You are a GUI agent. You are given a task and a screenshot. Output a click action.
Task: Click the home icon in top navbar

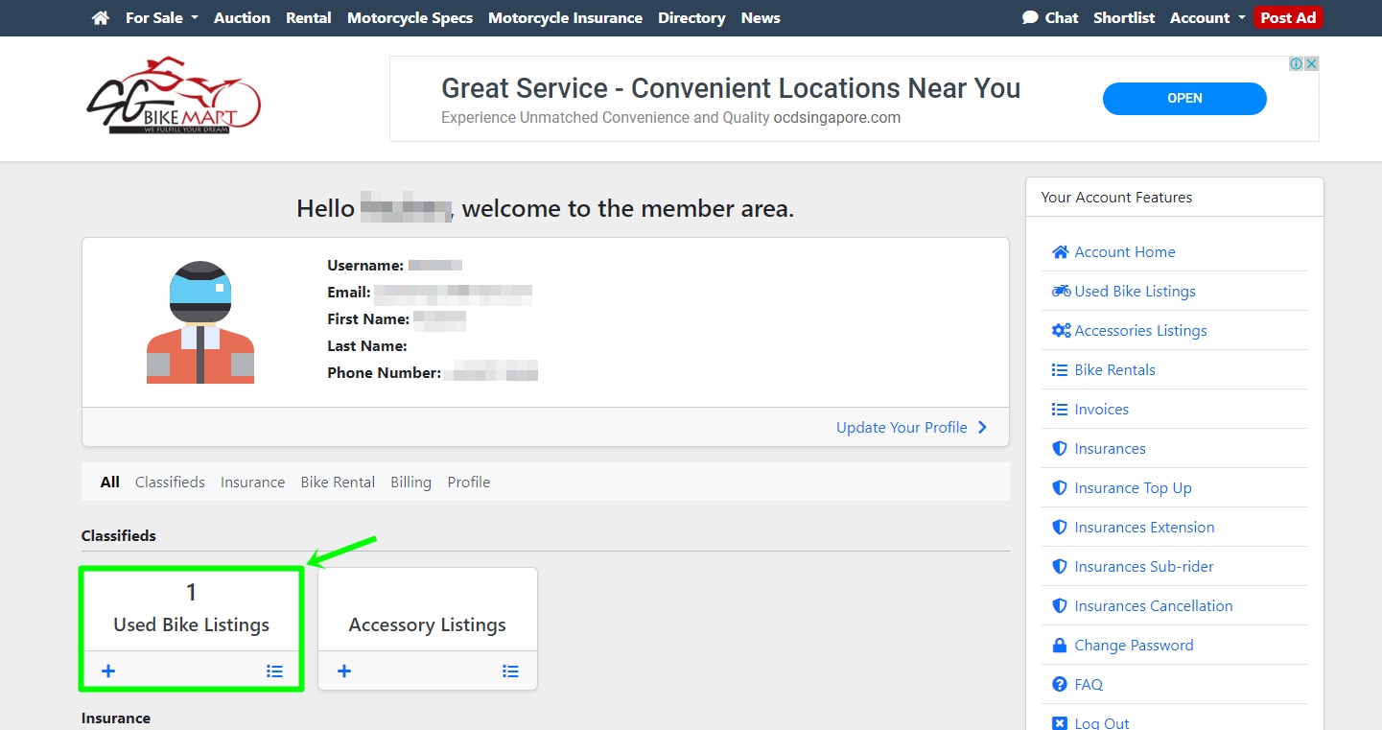101,18
